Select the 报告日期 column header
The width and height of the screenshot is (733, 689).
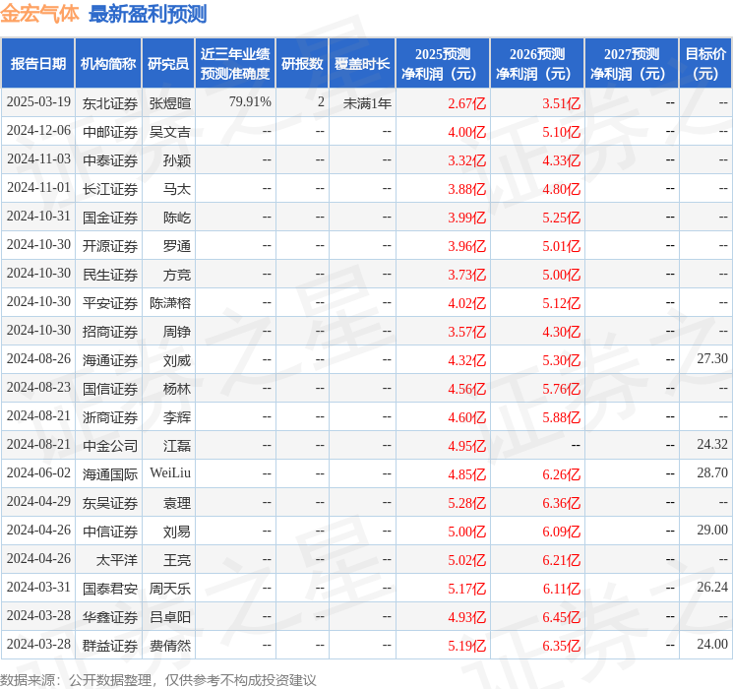tap(37, 64)
